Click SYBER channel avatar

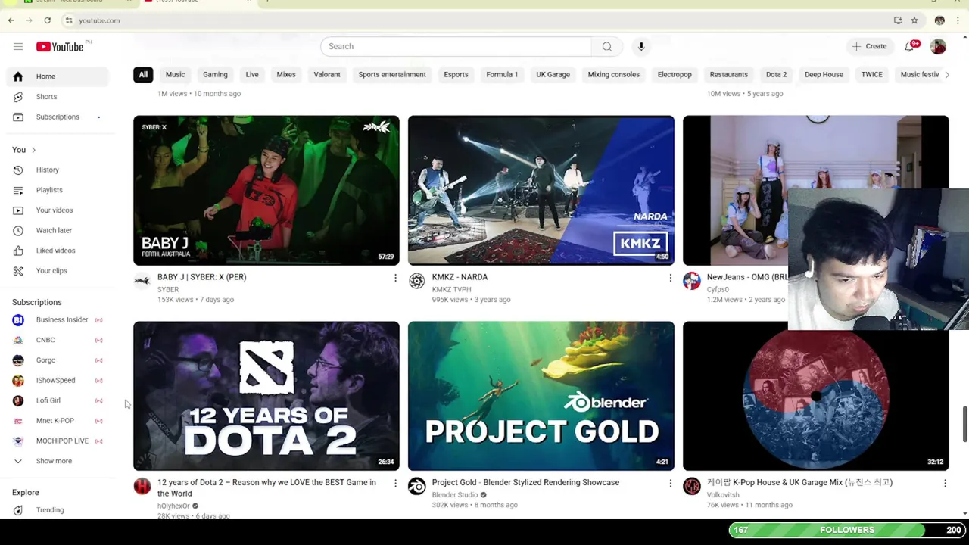pyautogui.click(x=142, y=281)
